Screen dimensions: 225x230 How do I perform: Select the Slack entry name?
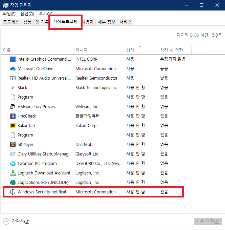(x=22, y=88)
